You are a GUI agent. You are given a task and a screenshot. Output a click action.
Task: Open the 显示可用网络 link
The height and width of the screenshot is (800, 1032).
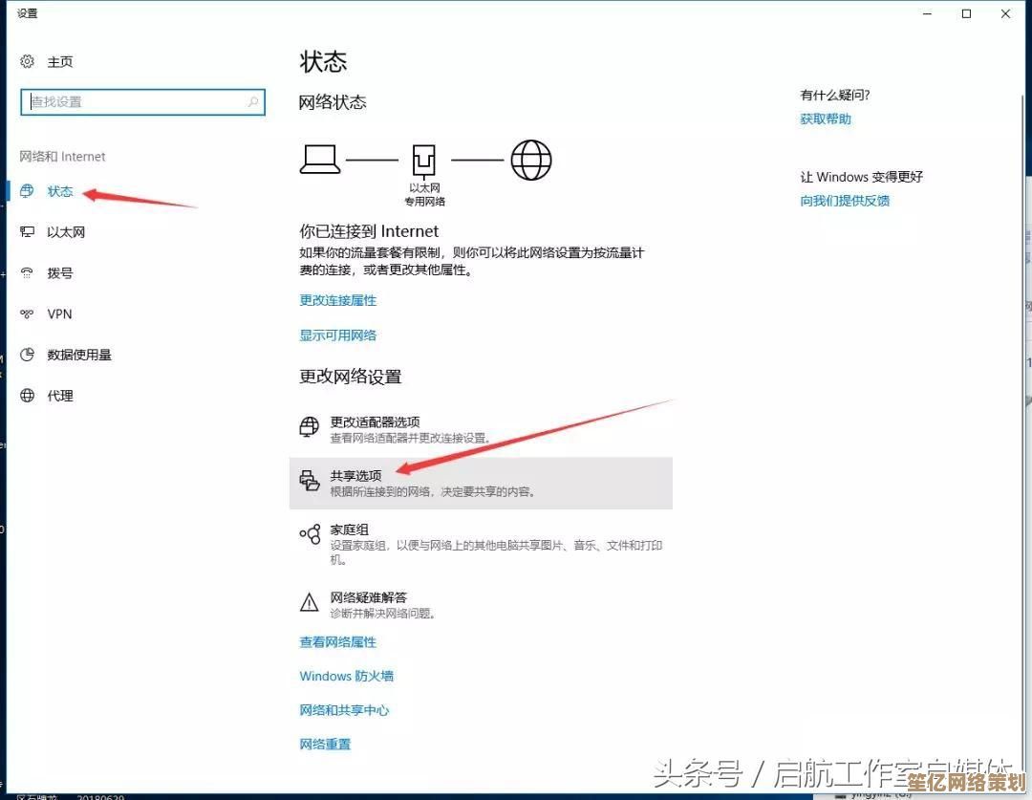337,335
